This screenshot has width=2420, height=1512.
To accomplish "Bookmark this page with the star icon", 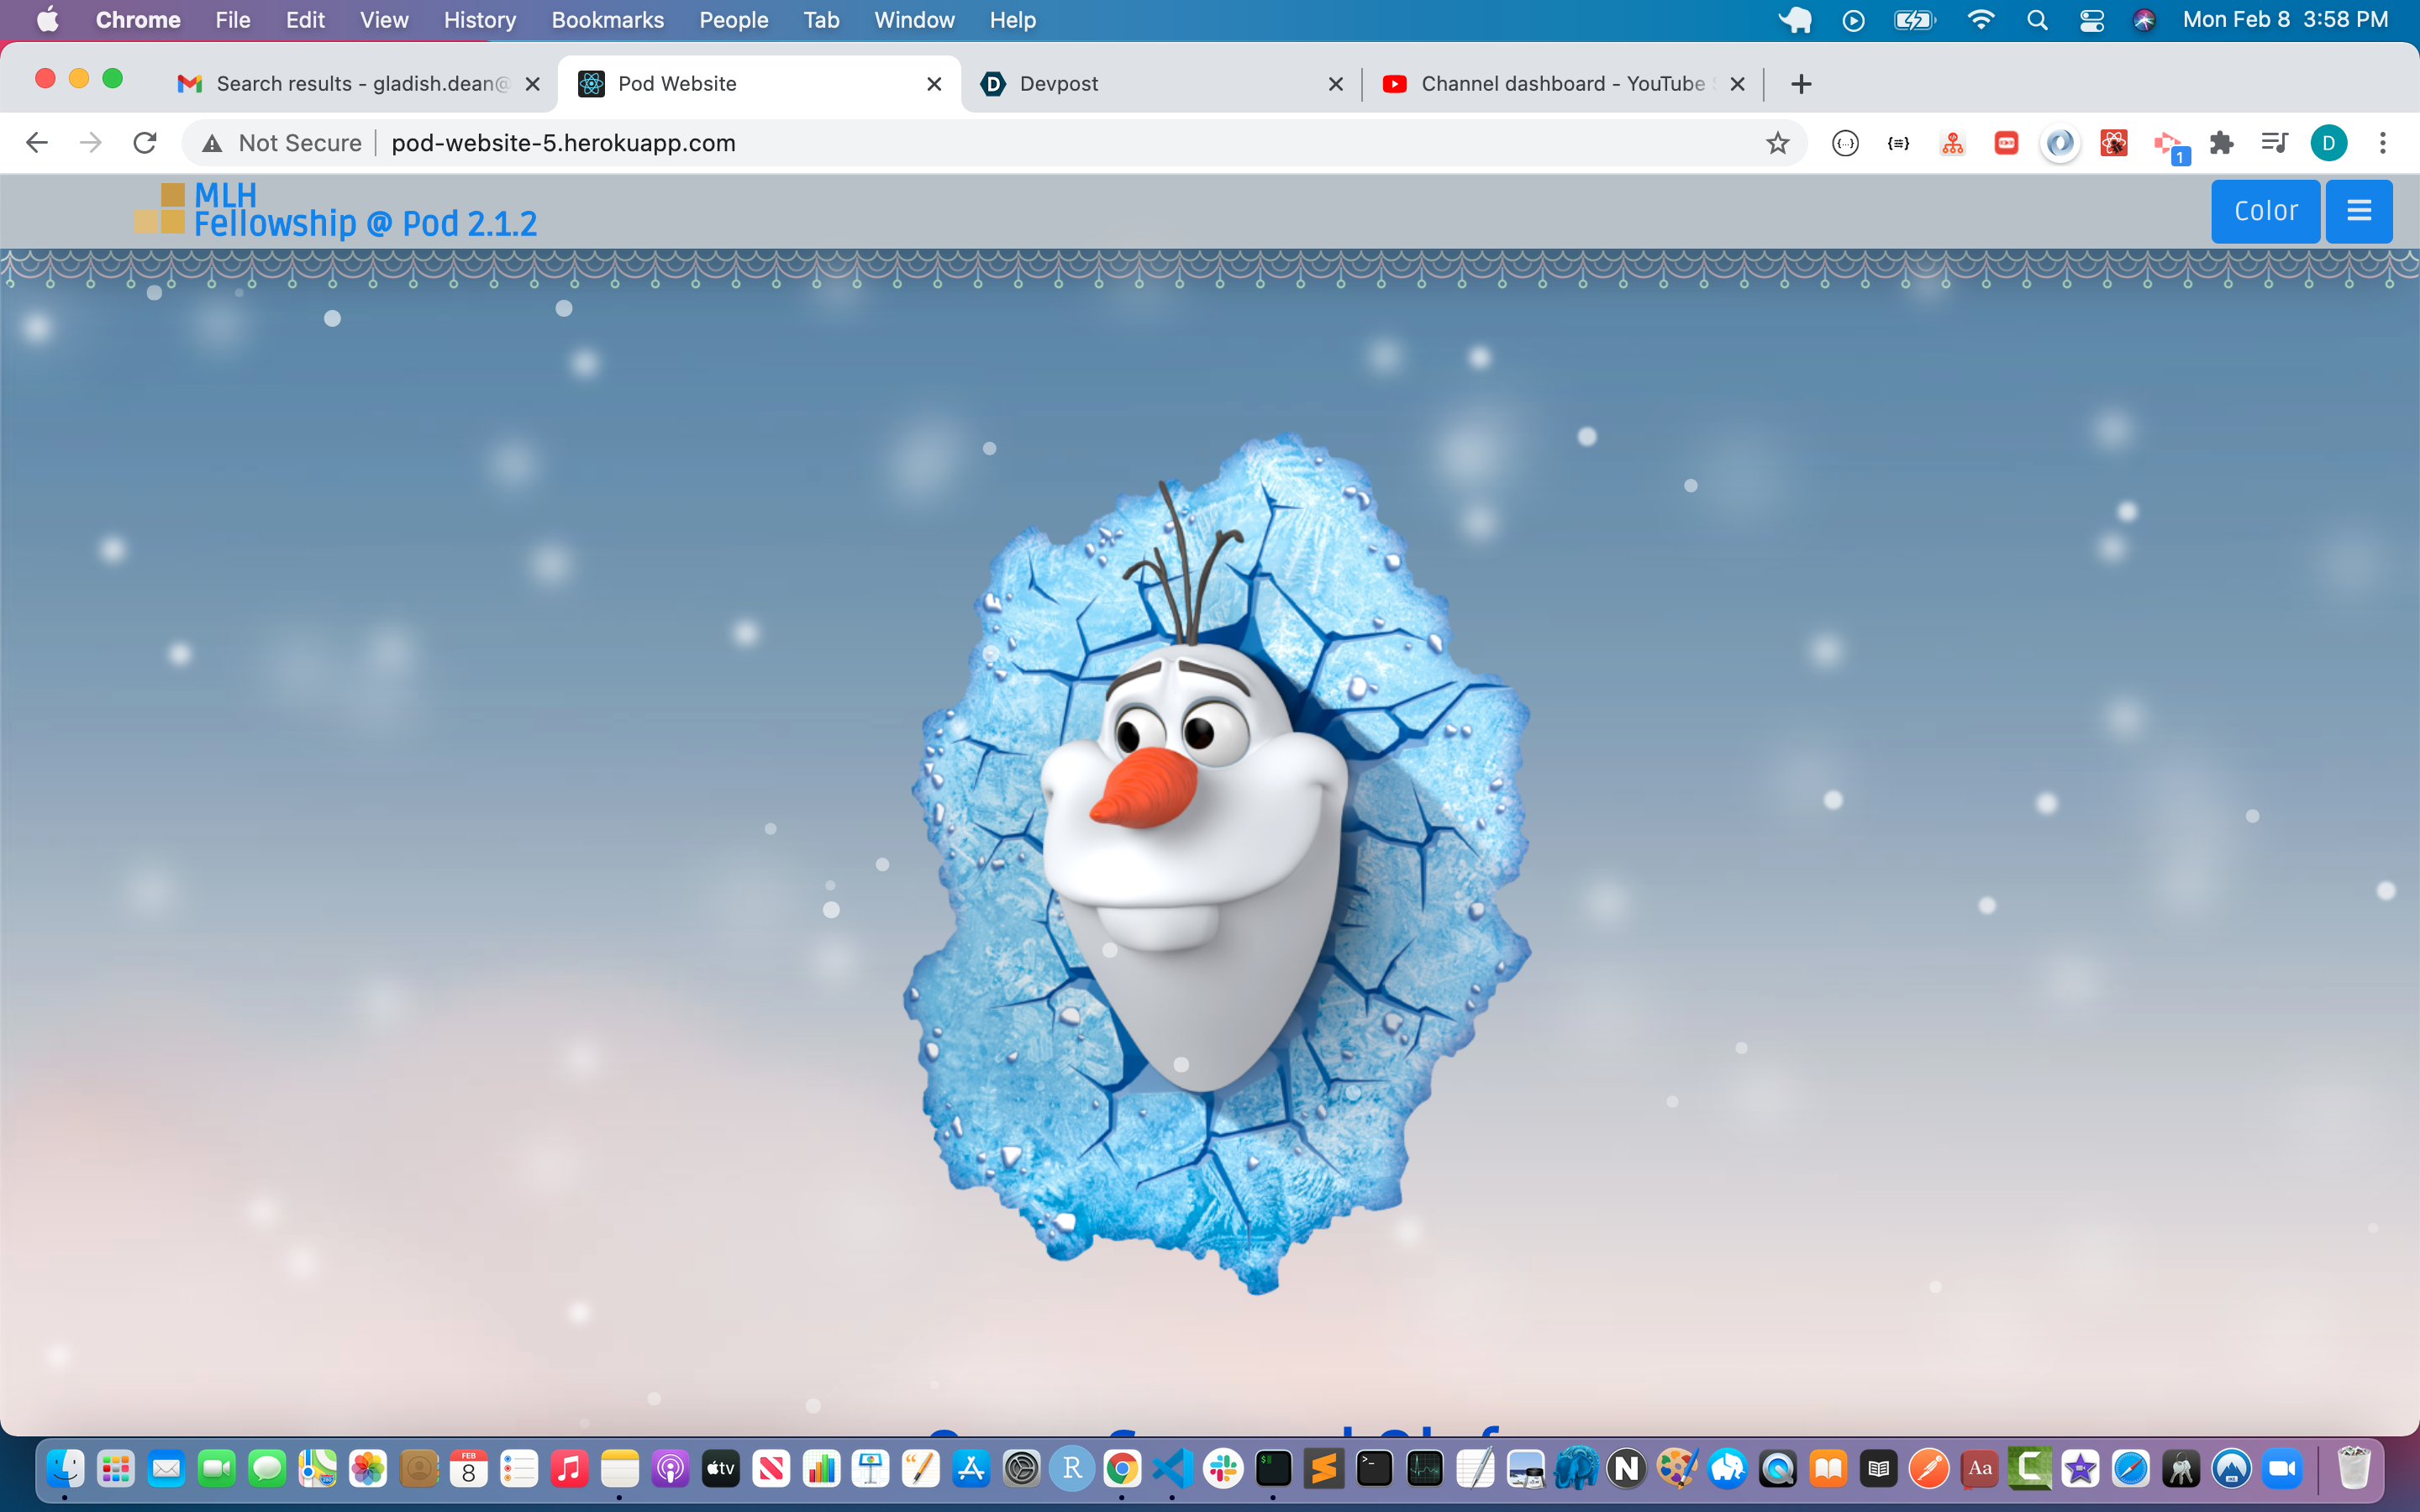I will (x=1777, y=143).
